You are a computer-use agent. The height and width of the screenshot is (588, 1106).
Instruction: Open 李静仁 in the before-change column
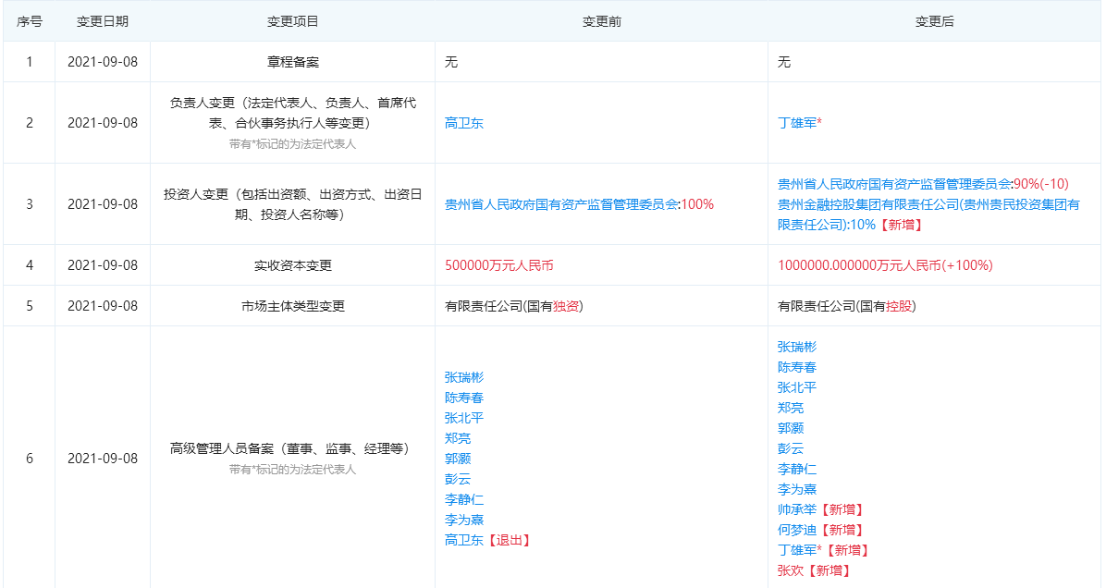463,500
